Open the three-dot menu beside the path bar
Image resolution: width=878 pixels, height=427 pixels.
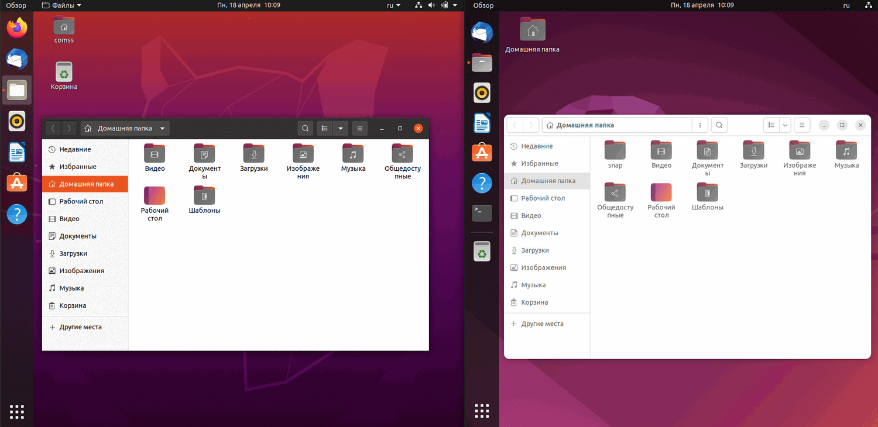point(700,125)
